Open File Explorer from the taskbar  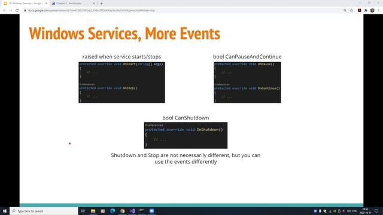[x=93, y=211]
